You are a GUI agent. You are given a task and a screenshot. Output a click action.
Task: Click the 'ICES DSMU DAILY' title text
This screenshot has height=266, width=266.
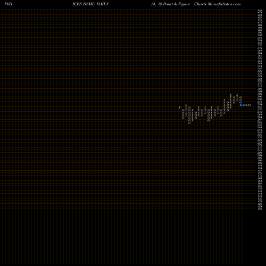[90, 4]
